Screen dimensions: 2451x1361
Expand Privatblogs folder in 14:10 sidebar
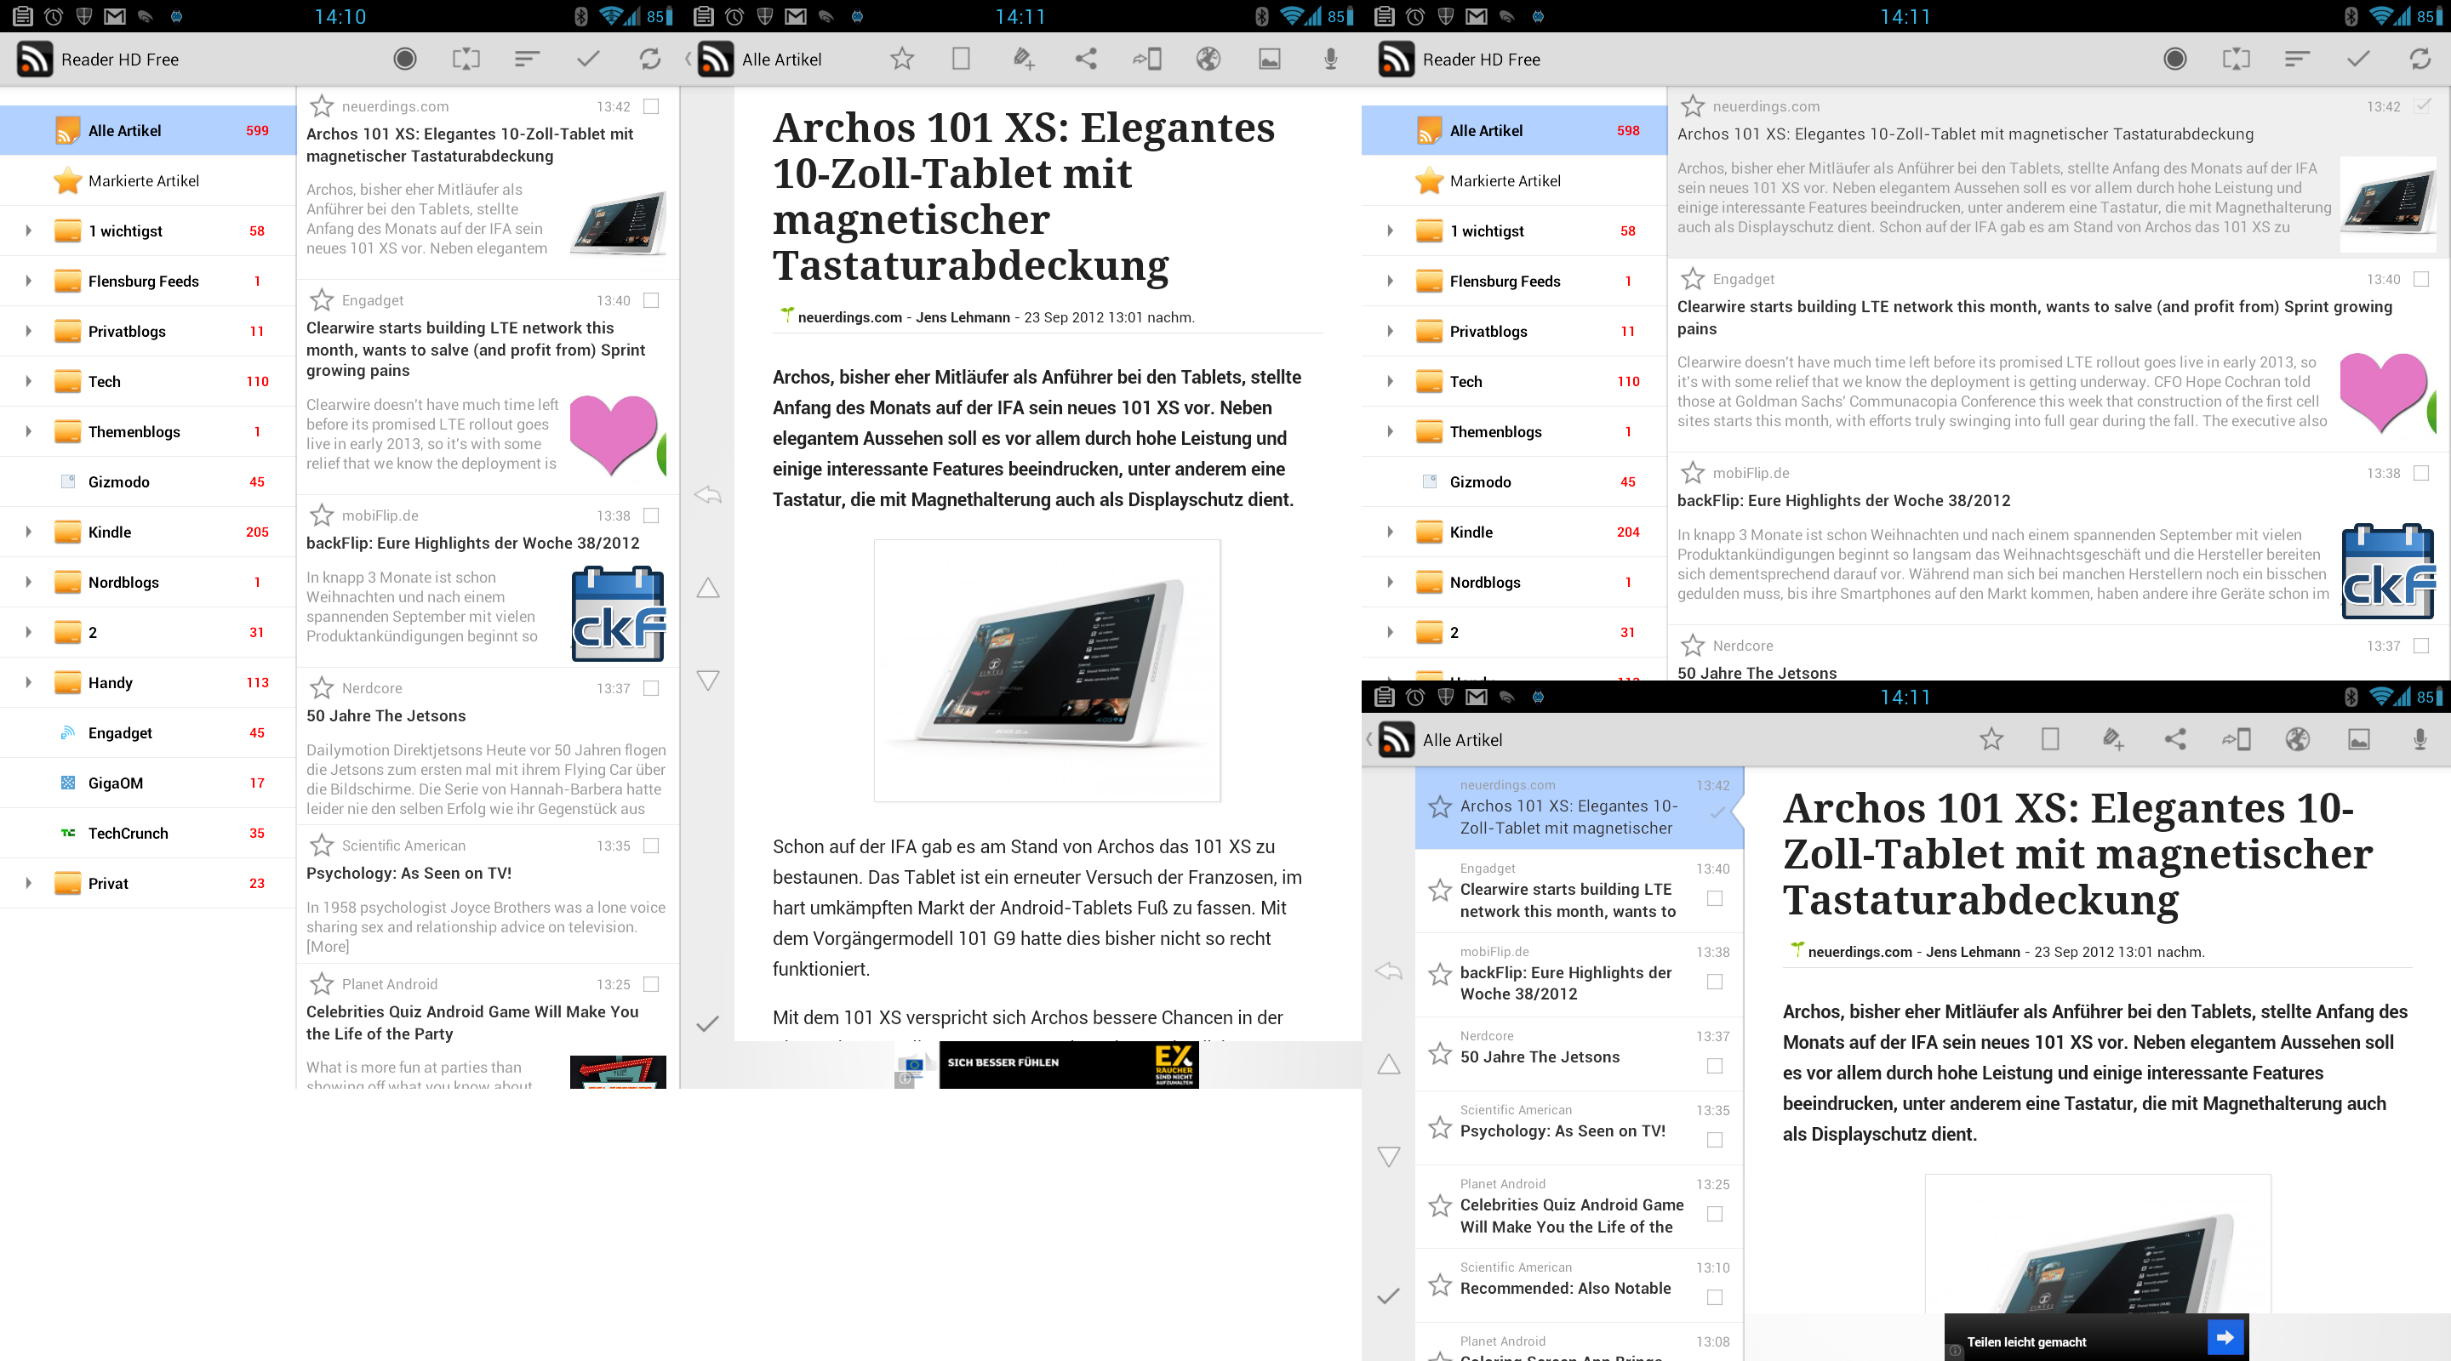tap(29, 331)
